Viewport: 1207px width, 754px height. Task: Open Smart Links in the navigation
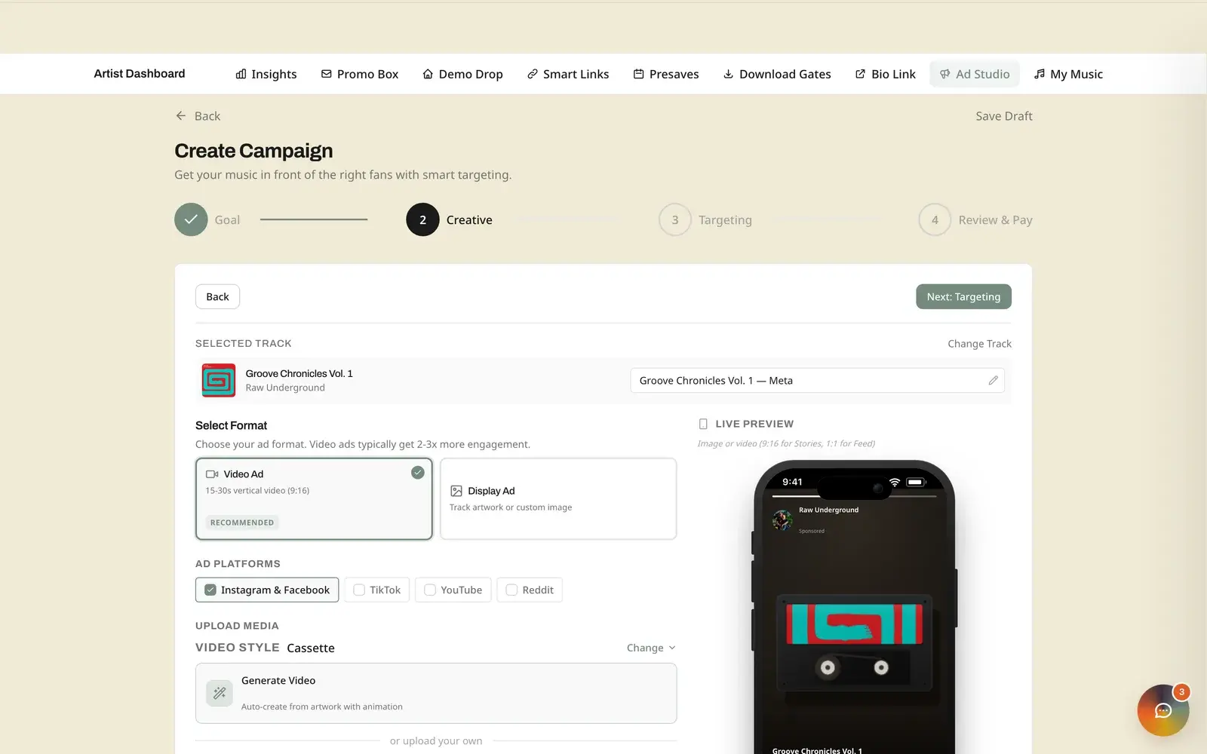[568, 74]
